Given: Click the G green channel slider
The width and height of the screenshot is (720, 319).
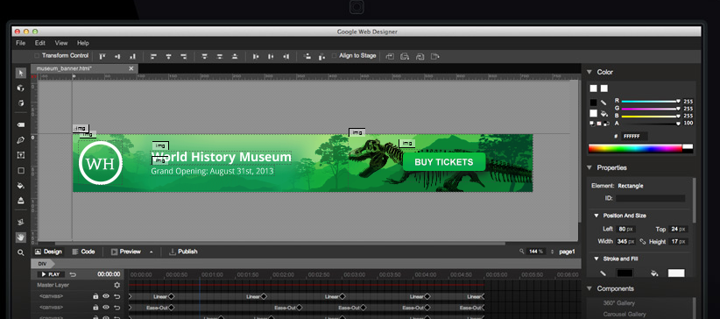Looking at the screenshot, I should 651,109.
